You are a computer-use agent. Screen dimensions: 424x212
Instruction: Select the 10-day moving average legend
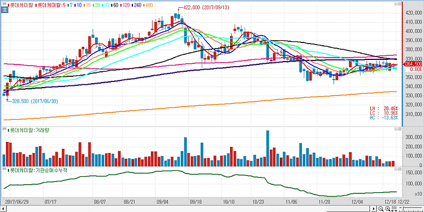[x=78, y=5]
